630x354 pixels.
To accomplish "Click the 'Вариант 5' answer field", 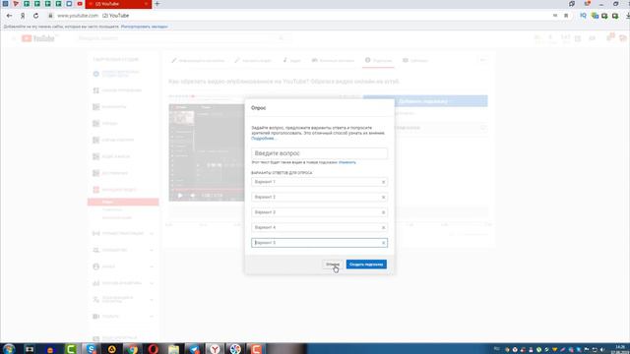I will [319, 243].
